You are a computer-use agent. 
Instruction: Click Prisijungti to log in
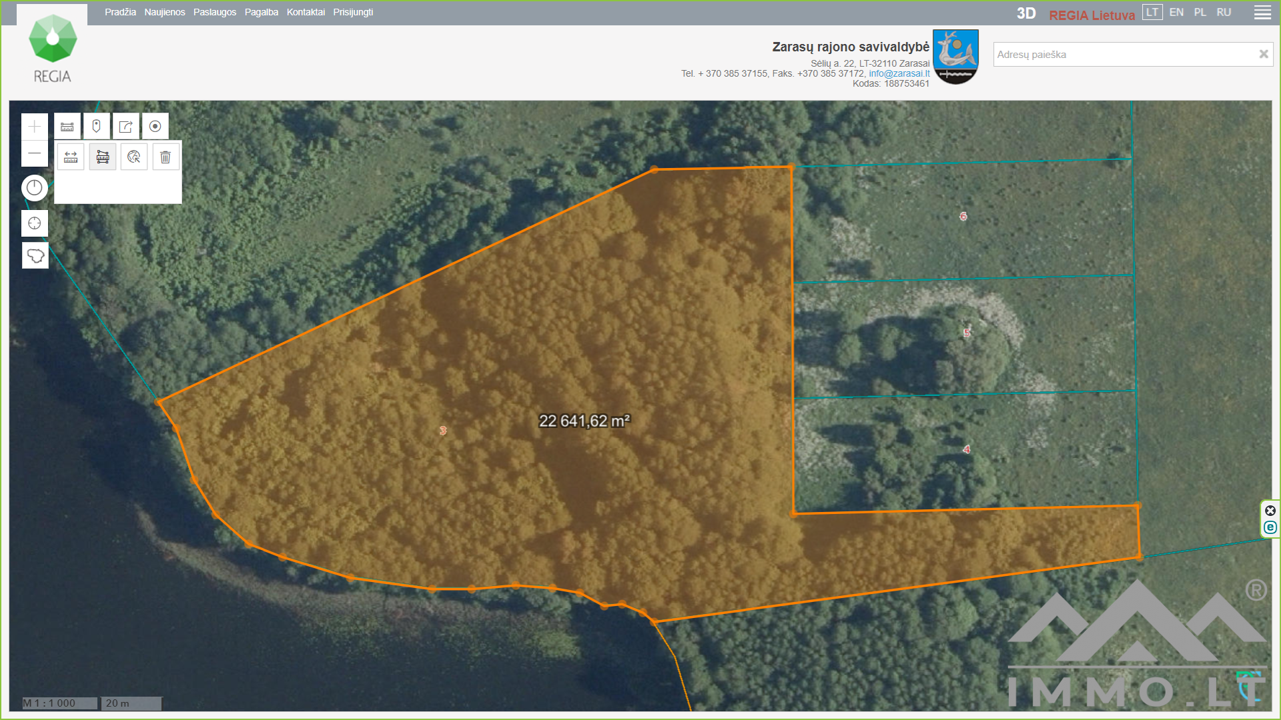tap(353, 12)
